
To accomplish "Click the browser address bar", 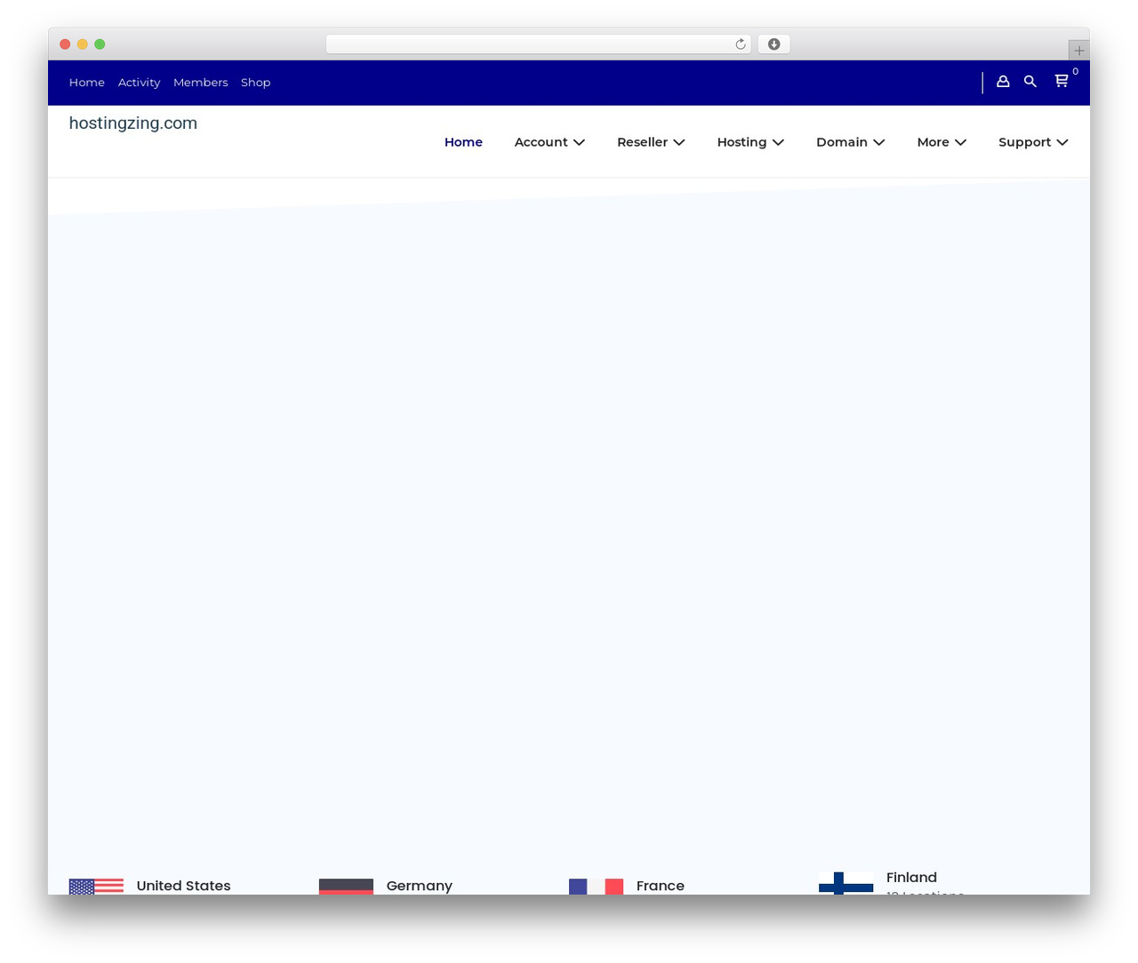I will (539, 44).
